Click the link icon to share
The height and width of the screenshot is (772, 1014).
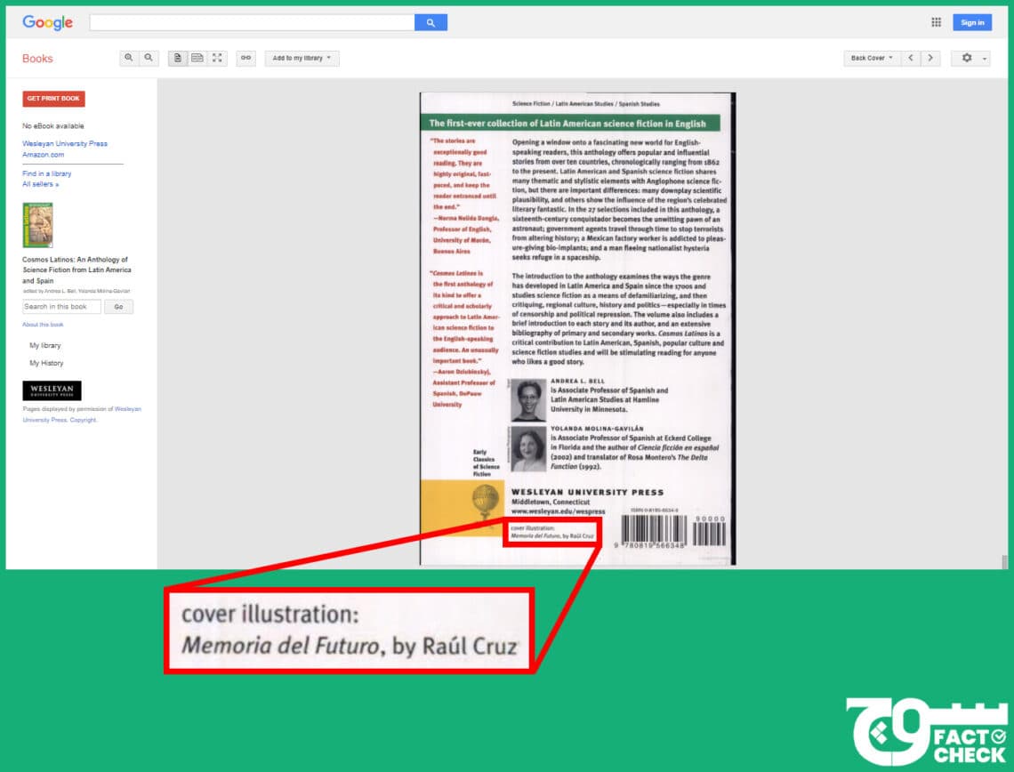pos(245,58)
